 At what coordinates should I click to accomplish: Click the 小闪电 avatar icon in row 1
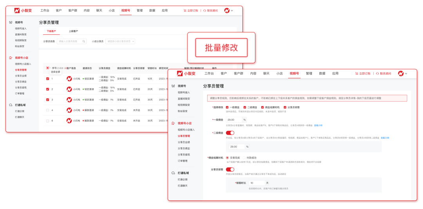[x=69, y=79]
